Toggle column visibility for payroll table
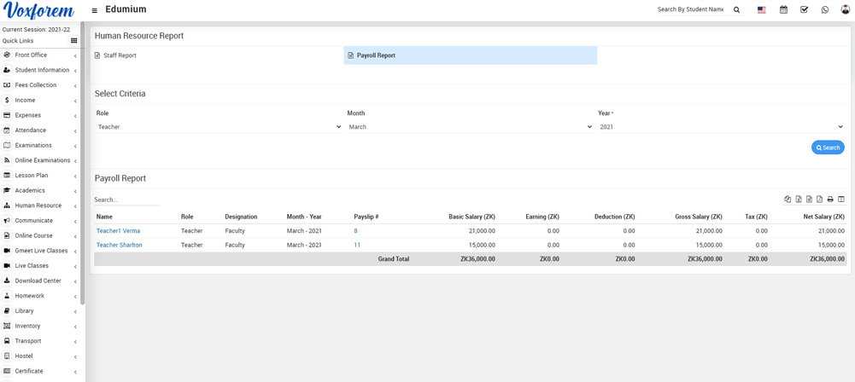855x382 pixels. point(841,200)
